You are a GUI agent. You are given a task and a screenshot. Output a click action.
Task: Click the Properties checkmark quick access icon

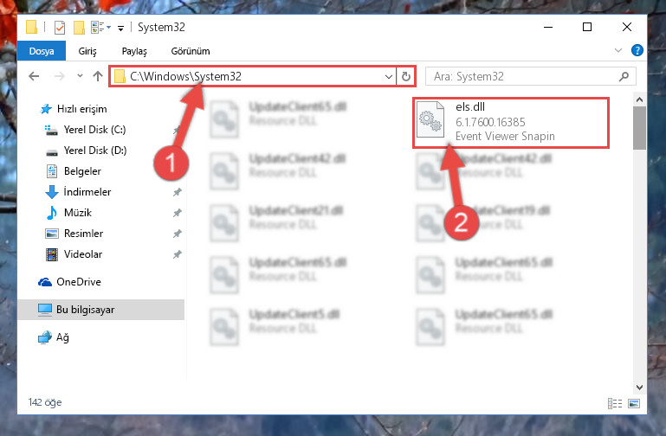pos(60,28)
